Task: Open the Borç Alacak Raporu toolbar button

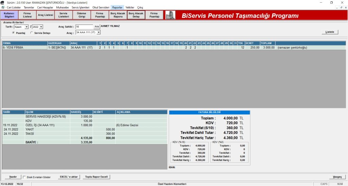Action: coord(118,15)
